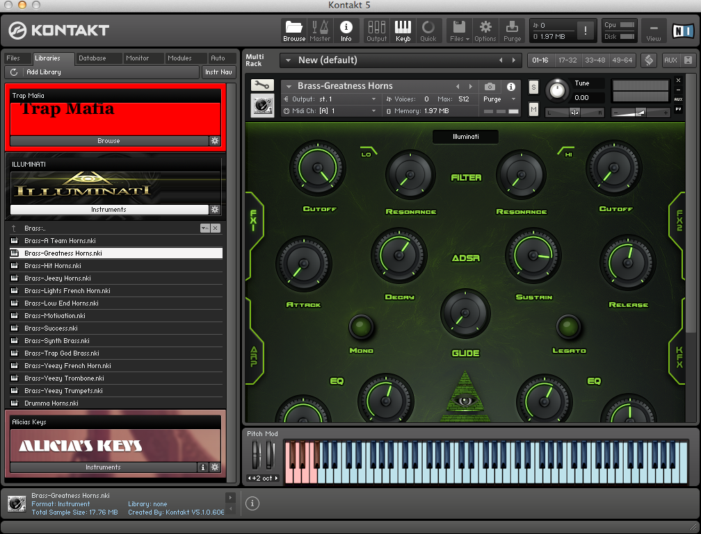Click the instrument volume slider

640,112
